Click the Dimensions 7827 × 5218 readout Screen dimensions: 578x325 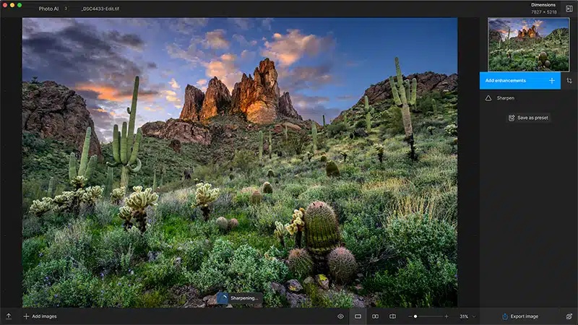tap(543, 9)
